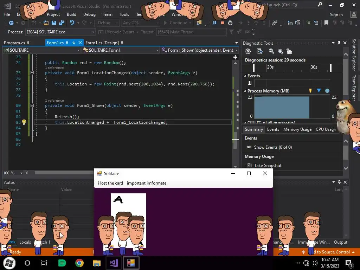360x270 pixels.
Task: Click Take Snapshot
Action: tap(268, 166)
